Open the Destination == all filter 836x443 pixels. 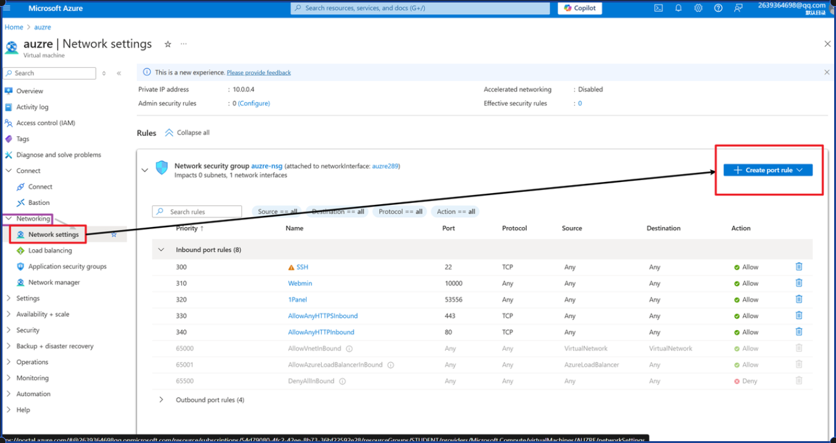tap(338, 212)
